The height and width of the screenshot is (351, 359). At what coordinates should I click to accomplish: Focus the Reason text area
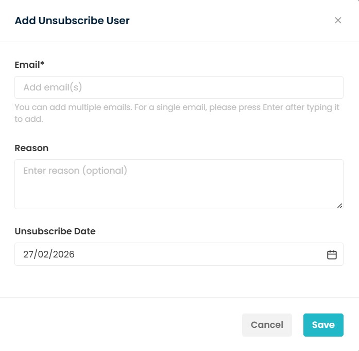pos(179,184)
